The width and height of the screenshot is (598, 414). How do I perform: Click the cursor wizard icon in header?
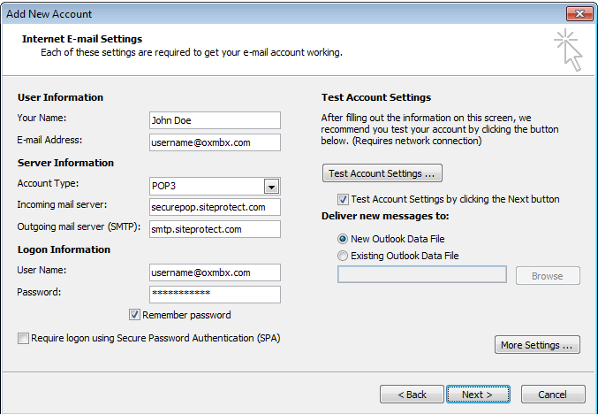(568, 50)
